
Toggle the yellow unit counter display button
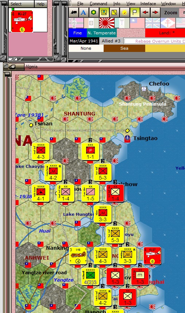tap(104, 12)
